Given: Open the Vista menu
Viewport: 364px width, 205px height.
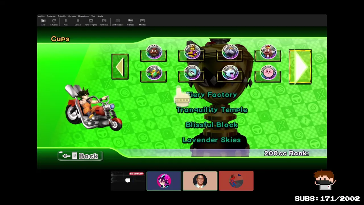Looking at the screenshot, I should pos(93,16).
